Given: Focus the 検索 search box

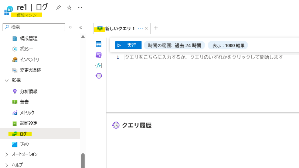Looking at the screenshot, I should click(36, 27).
